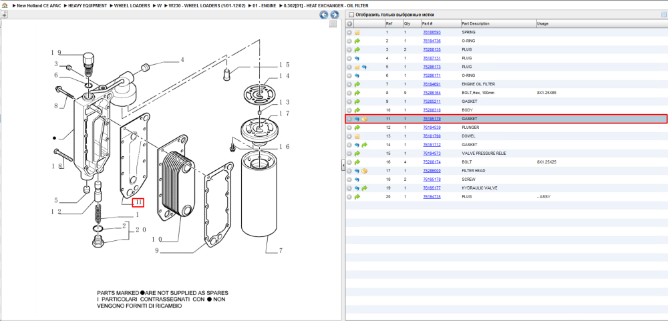The height and width of the screenshot is (321, 668).
Task: Open part number 76194735 link
Action: tap(432, 197)
